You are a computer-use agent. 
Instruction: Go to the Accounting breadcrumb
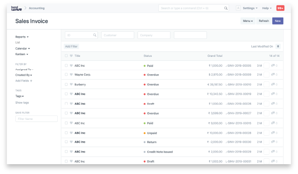(37, 8)
